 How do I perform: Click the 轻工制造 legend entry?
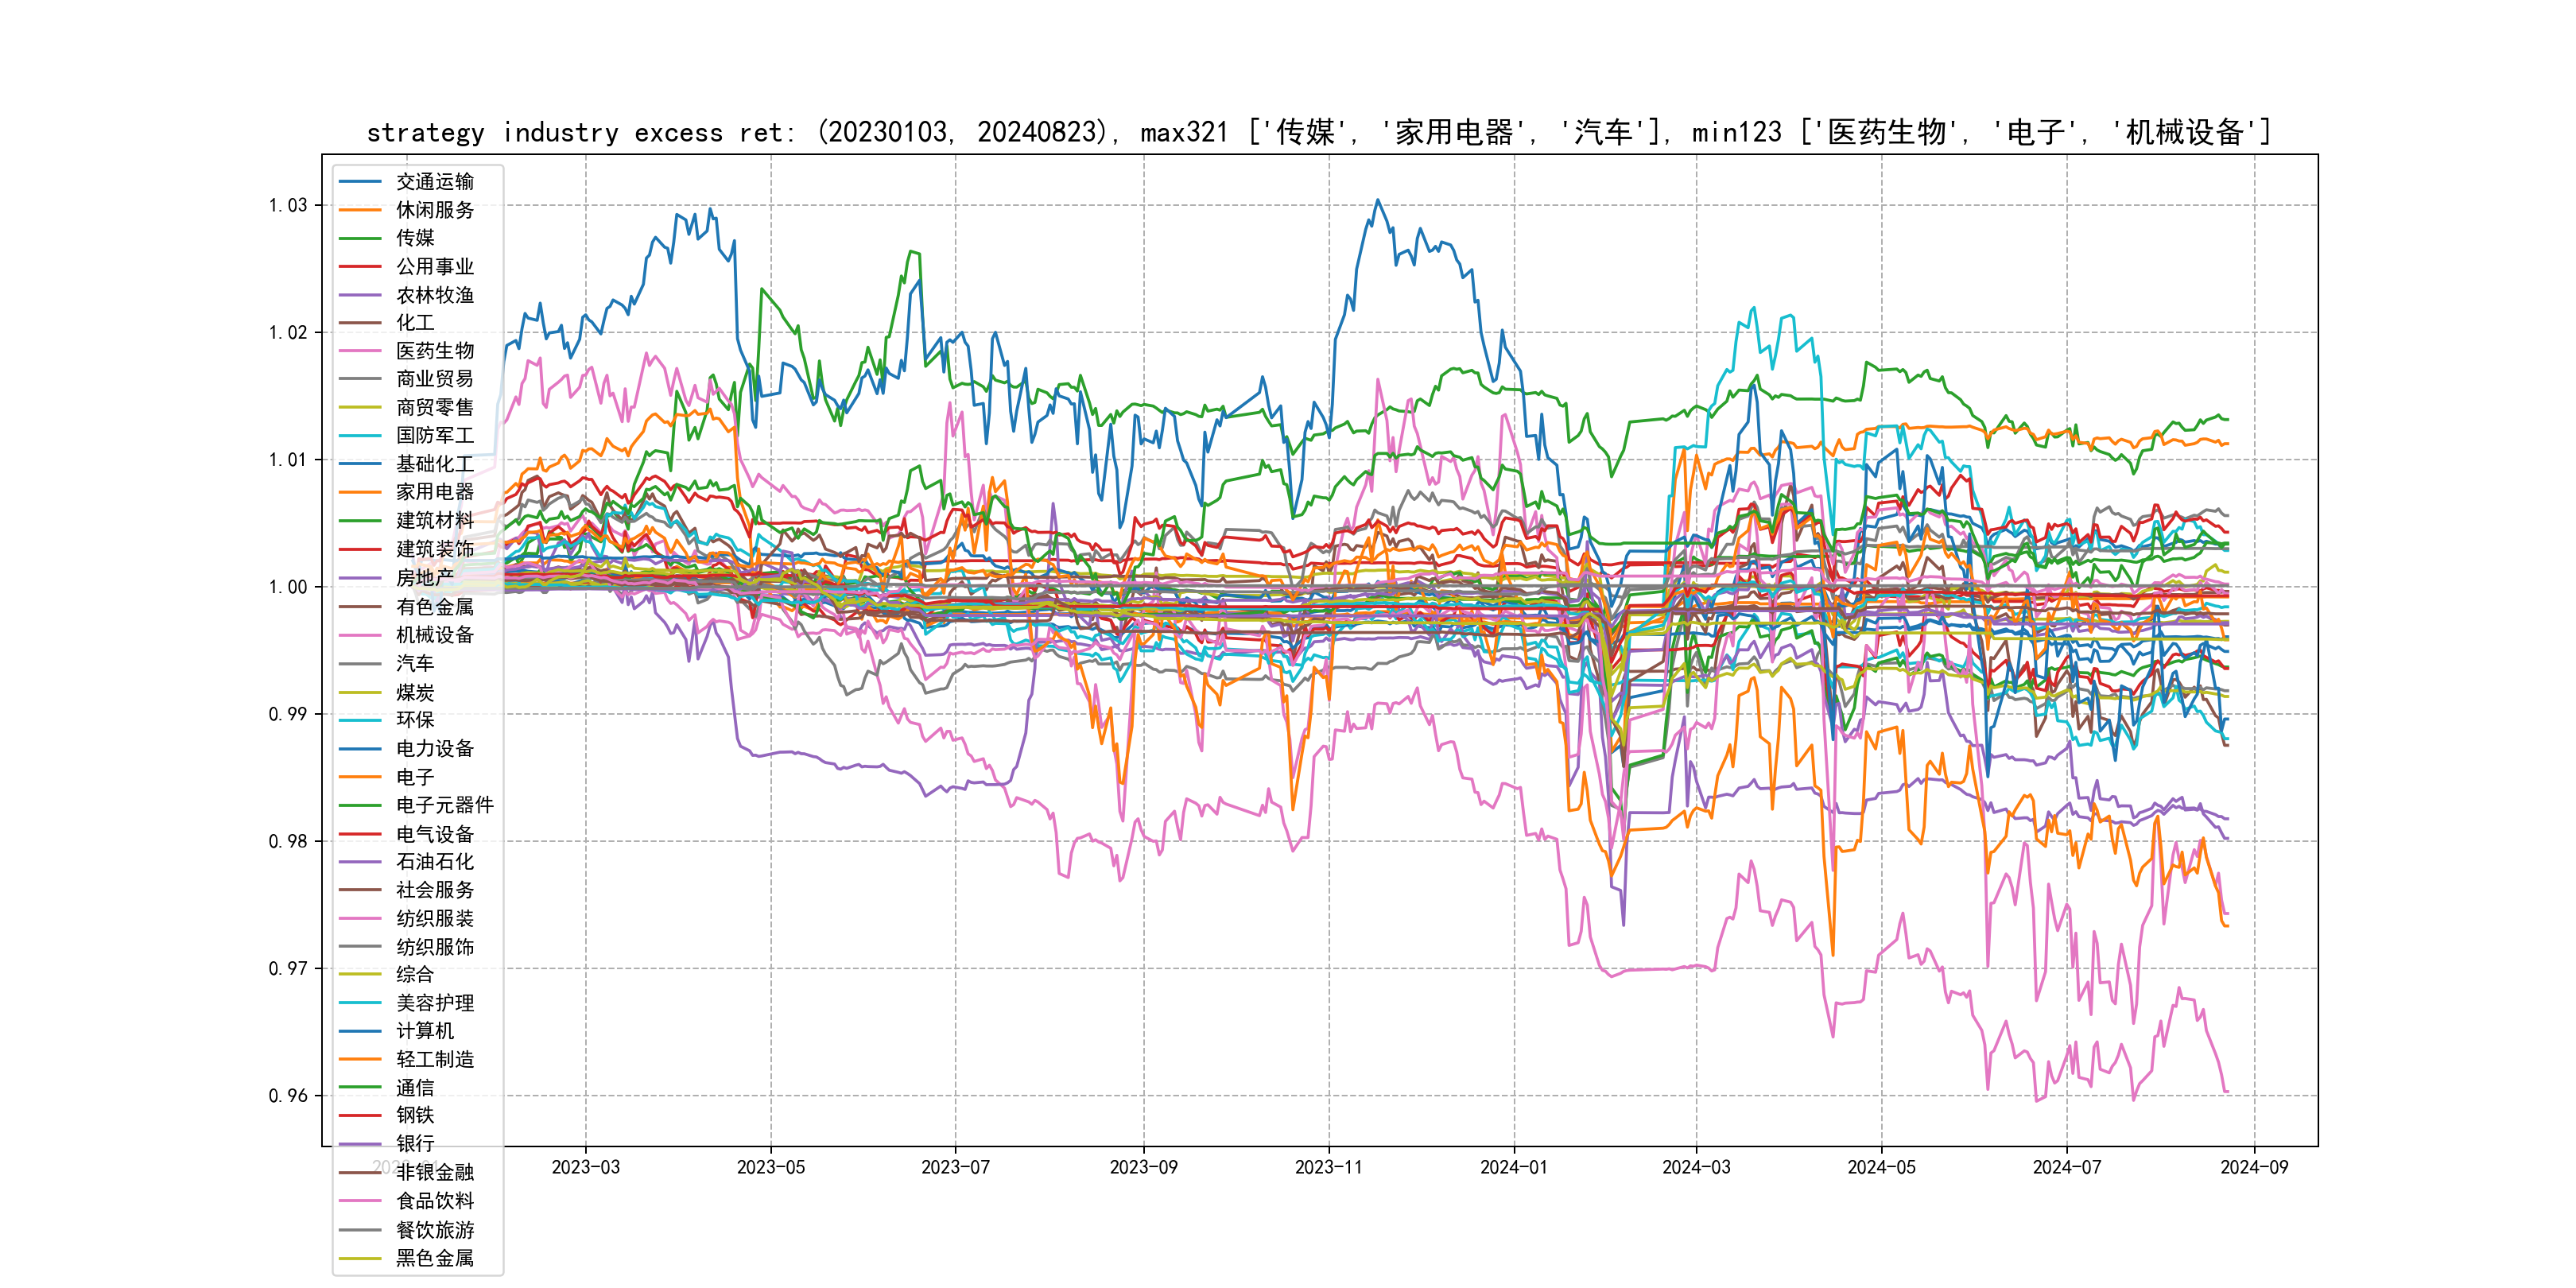pos(434,1059)
